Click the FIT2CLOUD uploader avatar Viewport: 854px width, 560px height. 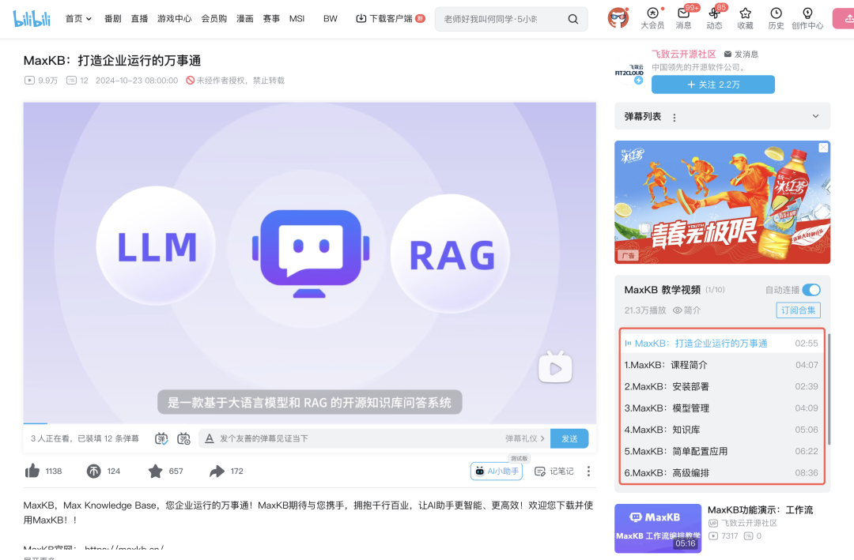click(629, 72)
